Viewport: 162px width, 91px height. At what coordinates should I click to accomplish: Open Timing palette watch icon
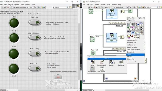click(x=141, y=28)
